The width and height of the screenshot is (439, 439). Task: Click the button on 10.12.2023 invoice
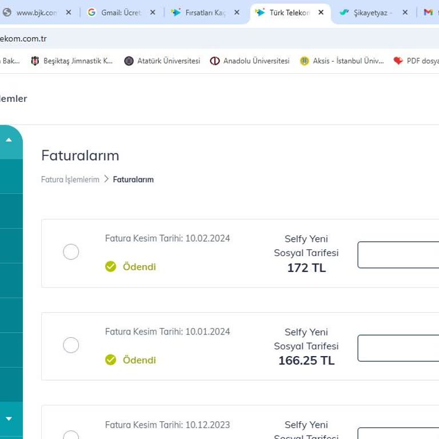coord(398,433)
